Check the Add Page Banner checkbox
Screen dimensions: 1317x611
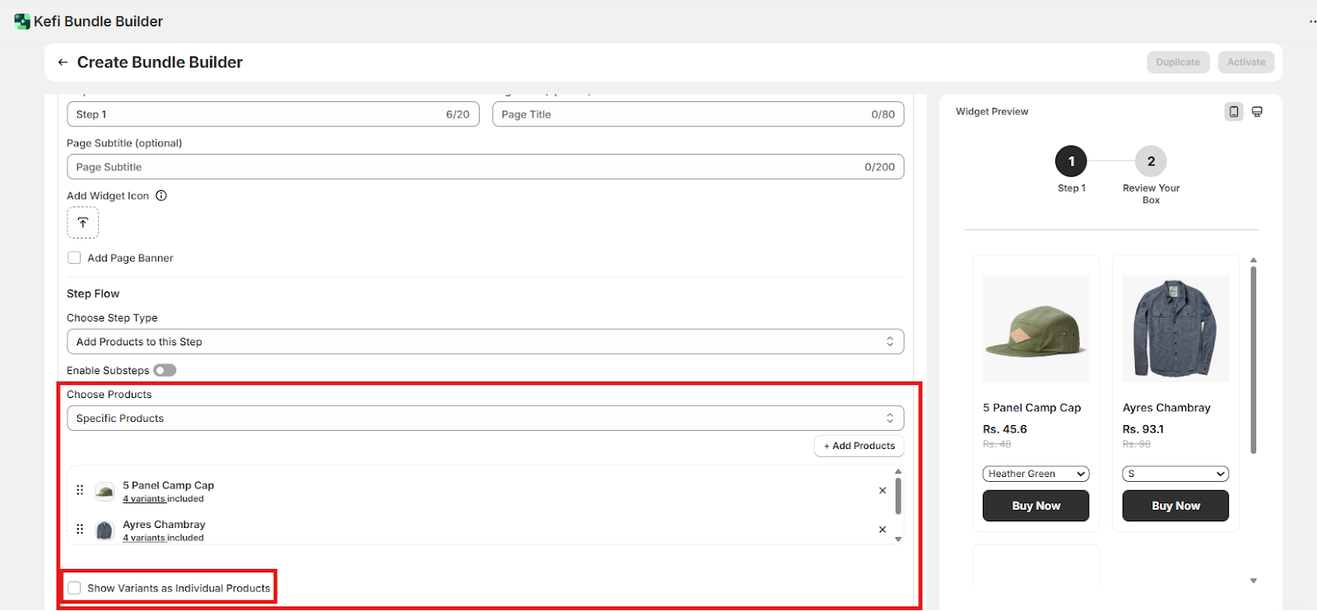pyautogui.click(x=75, y=258)
